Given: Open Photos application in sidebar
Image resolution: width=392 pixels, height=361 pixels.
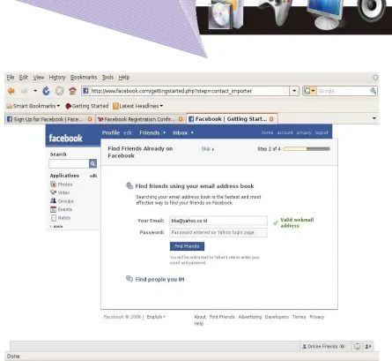Looking at the screenshot, I should pos(62,184).
